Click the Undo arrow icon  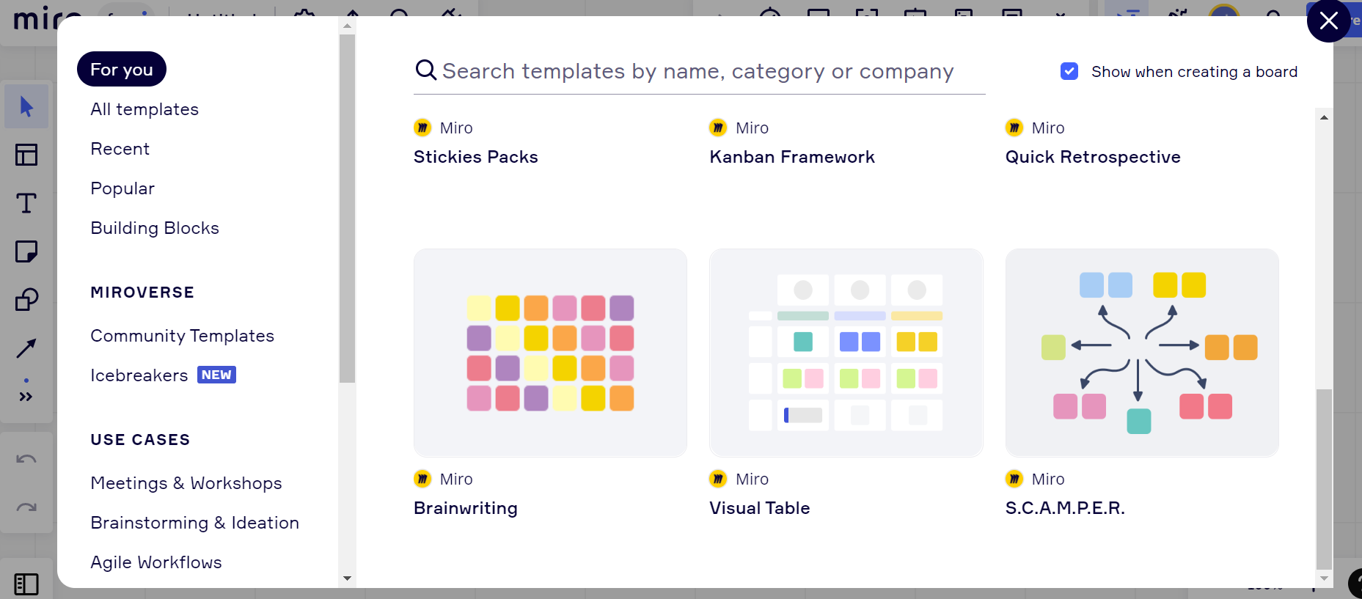coord(26,460)
